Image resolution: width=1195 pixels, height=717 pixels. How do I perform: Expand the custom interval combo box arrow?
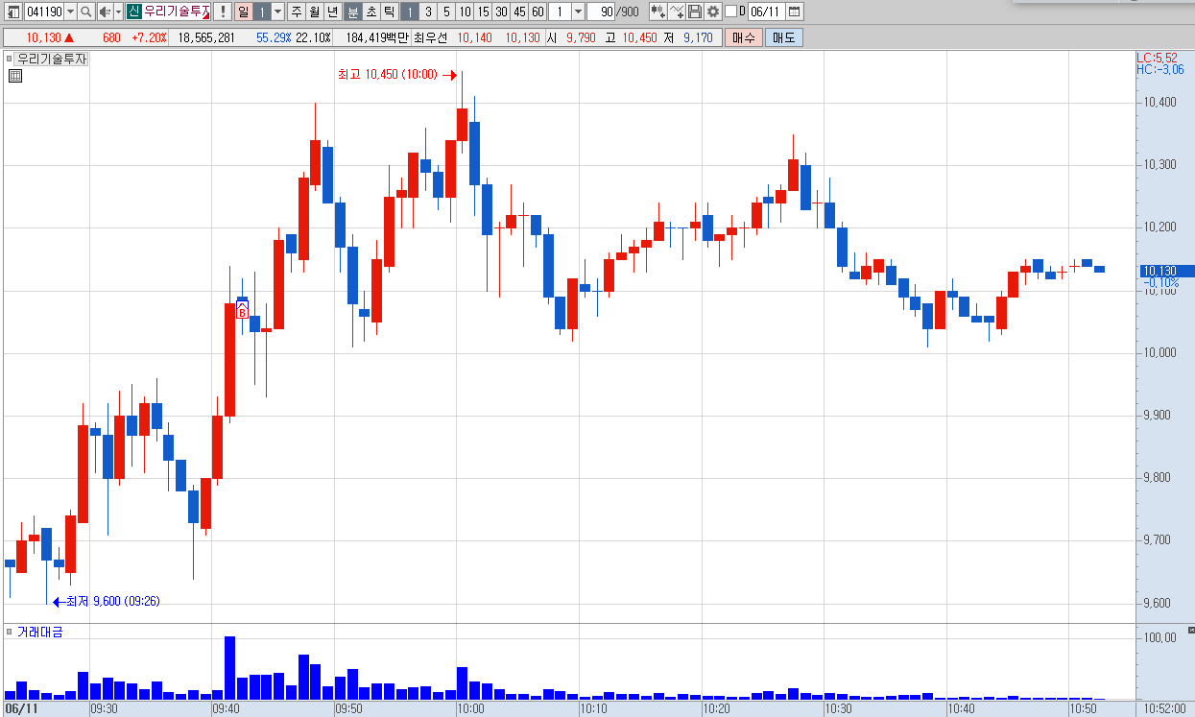pyautogui.click(x=578, y=12)
